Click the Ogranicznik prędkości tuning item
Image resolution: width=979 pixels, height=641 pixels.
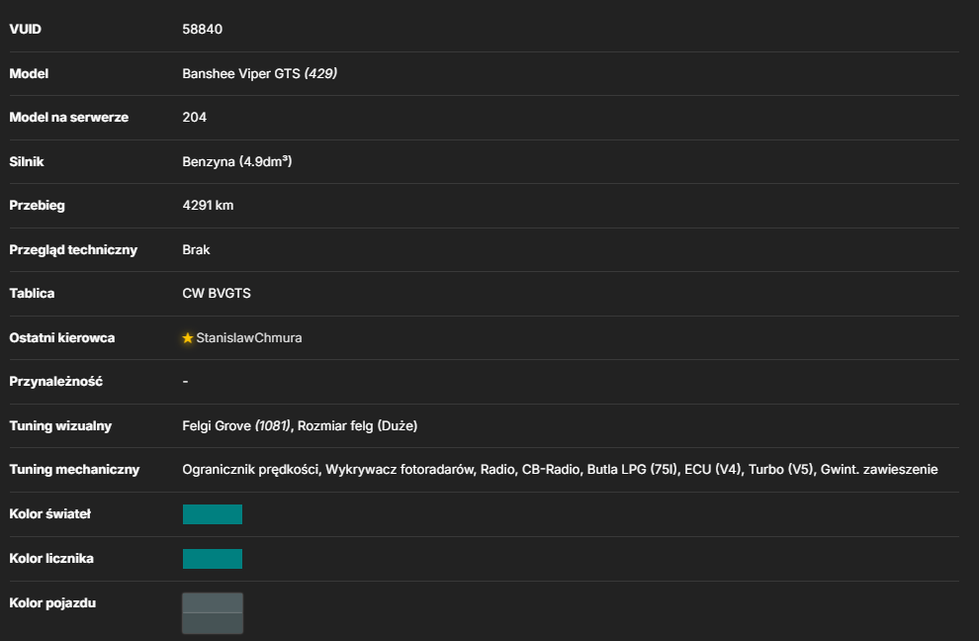250,470
